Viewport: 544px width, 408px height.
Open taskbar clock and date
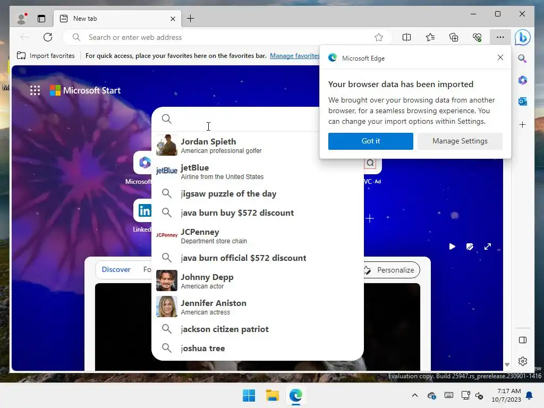coord(506,395)
